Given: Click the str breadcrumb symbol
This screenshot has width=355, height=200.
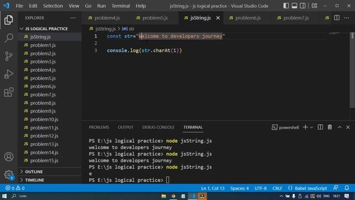Looking at the screenshot, I should [x=128, y=29].
